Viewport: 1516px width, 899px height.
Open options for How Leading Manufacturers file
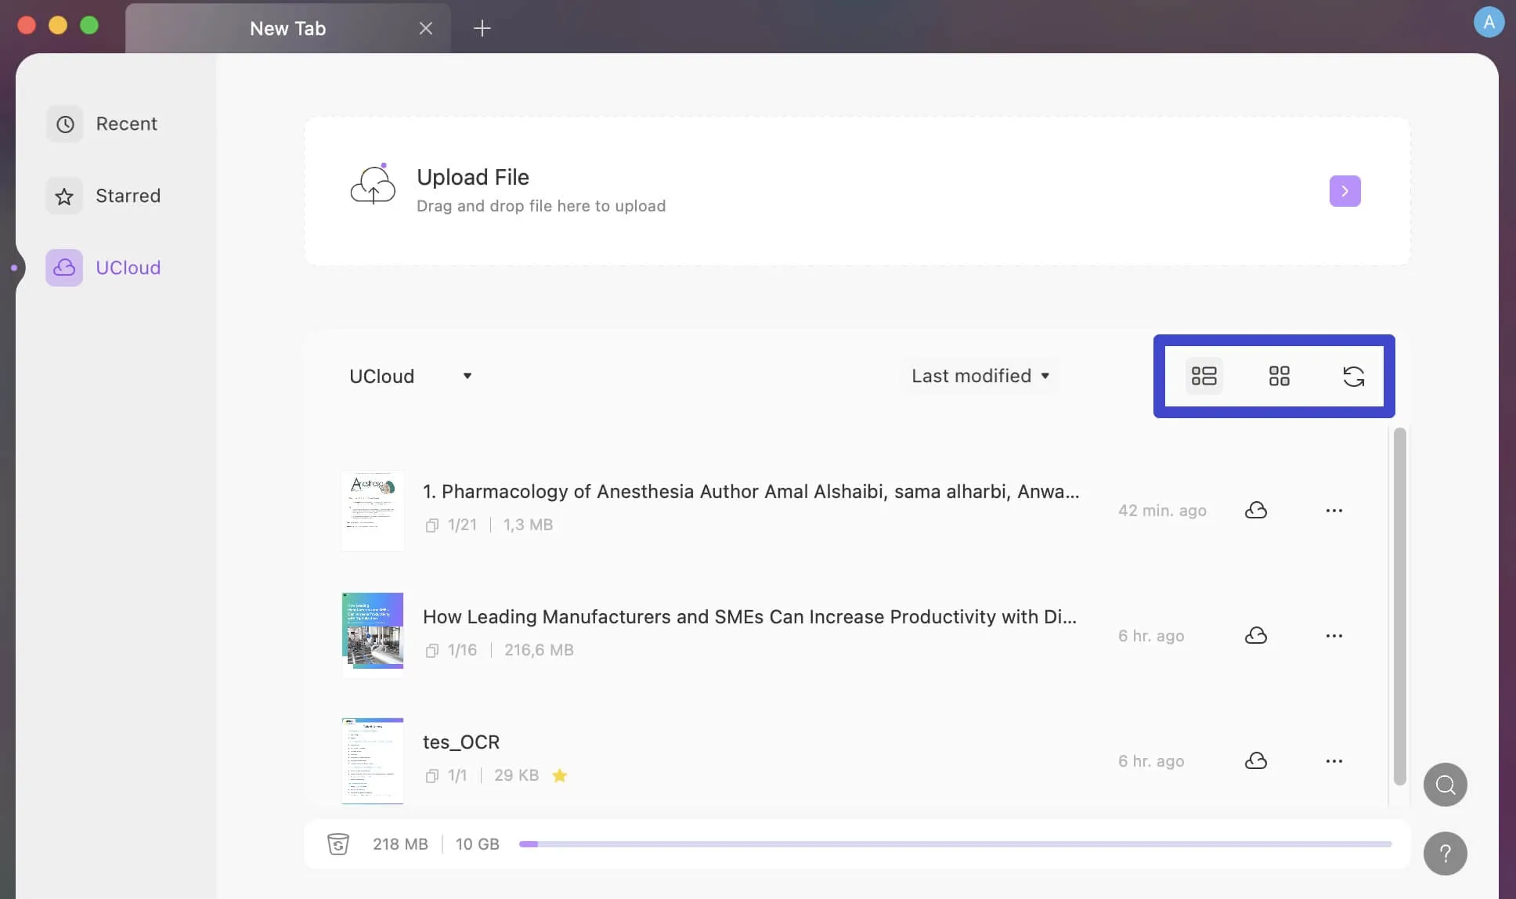coord(1334,636)
